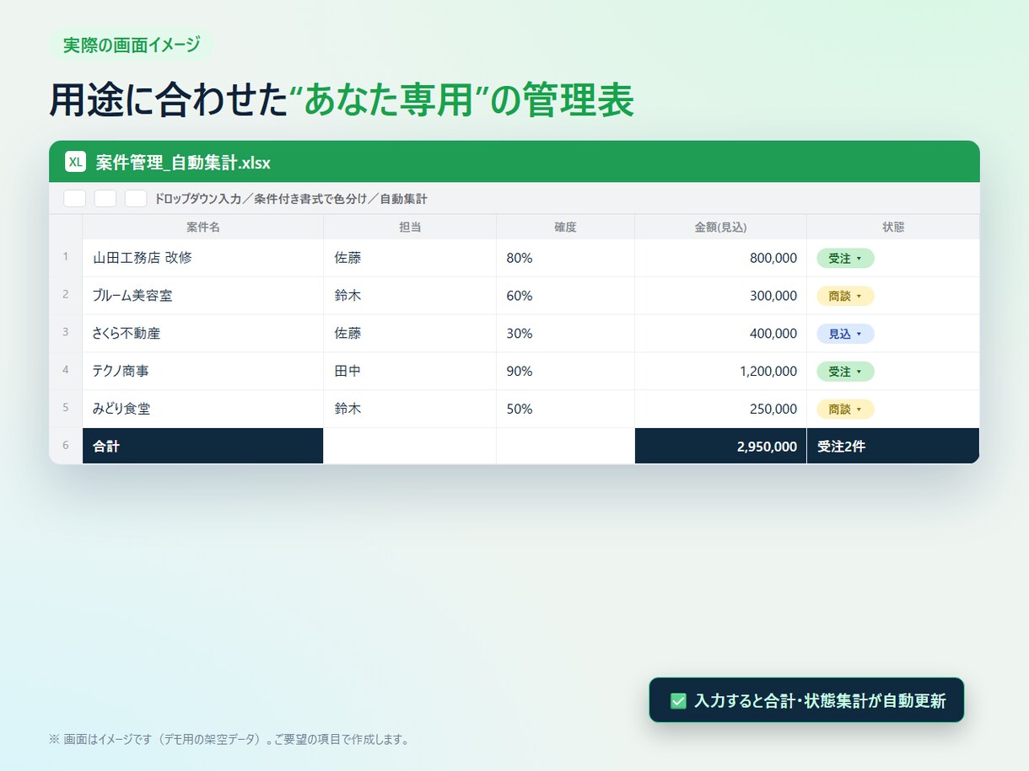
Task: Click the 50% cell
Action: coord(565,409)
